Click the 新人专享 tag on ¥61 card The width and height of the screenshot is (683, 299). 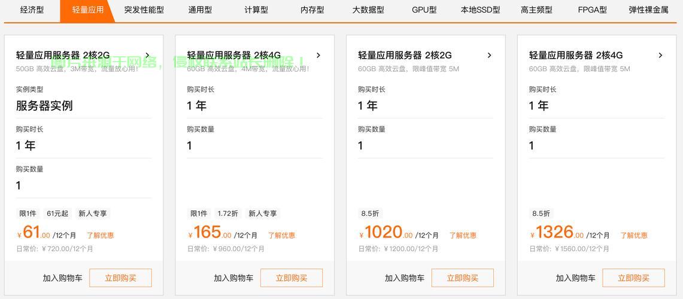(x=93, y=213)
